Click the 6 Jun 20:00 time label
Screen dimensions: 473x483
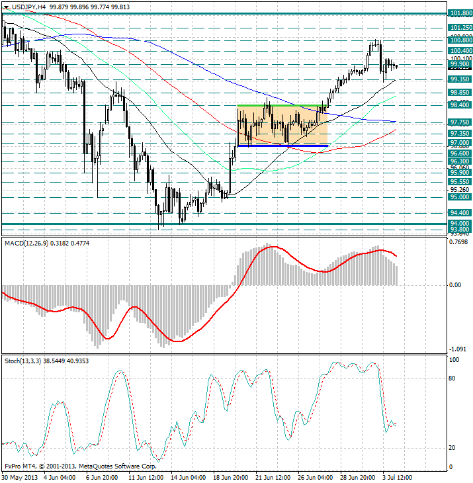coord(102,478)
